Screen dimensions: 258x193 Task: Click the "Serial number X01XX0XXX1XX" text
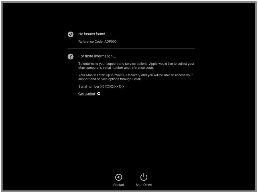click(101, 87)
